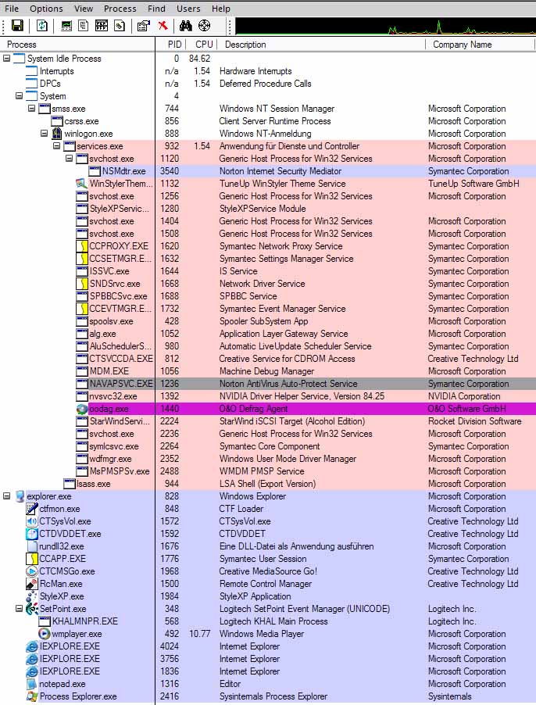Click the 10.77 CPU value for wmplayer.exe
This screenshot has height=705, width=536.
point(199,634)
